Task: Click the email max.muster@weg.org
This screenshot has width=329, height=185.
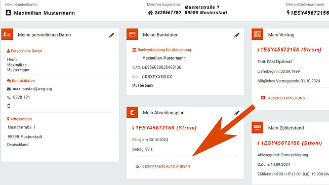Action: [32, 89]
